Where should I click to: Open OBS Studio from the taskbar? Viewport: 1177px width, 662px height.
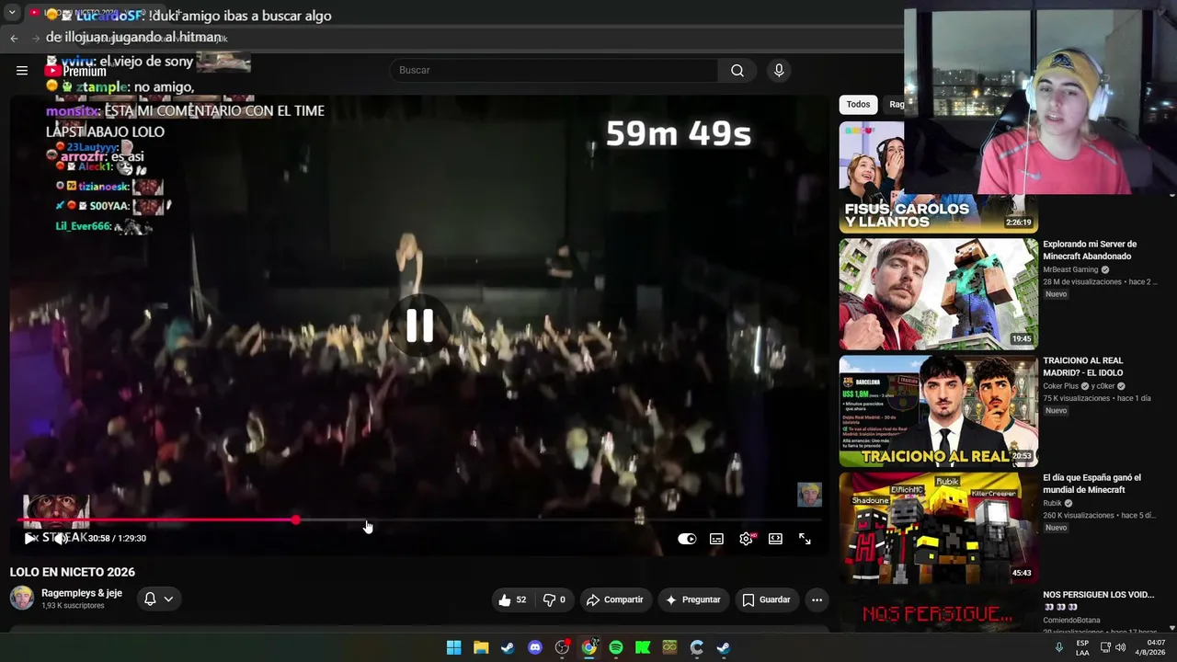pyautogui.click(x=562, y=647)
